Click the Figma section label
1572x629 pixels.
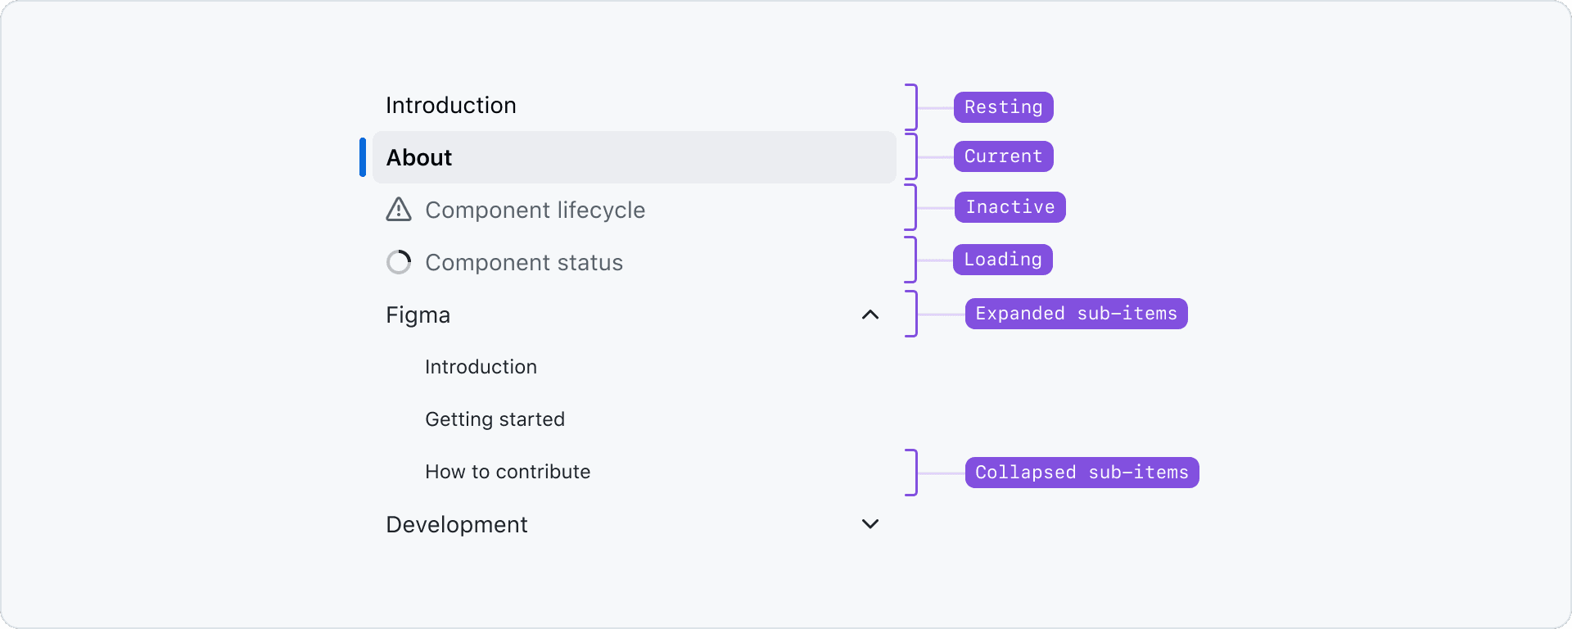click(x=418, y=315)
